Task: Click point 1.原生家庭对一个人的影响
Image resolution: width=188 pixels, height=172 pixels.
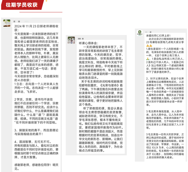Action: coord(162,49)
